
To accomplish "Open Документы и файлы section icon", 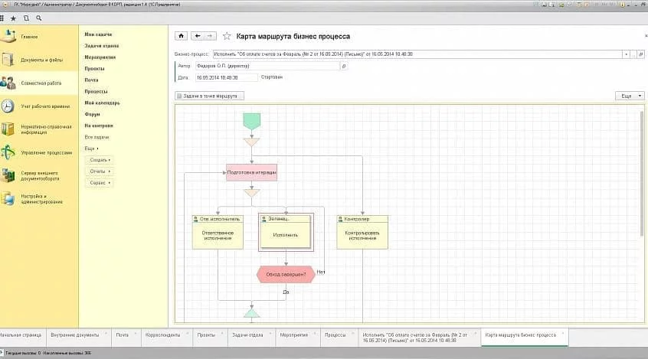I will (8, 60).
